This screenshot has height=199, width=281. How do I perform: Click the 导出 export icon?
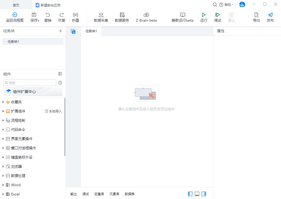[257, 15]
